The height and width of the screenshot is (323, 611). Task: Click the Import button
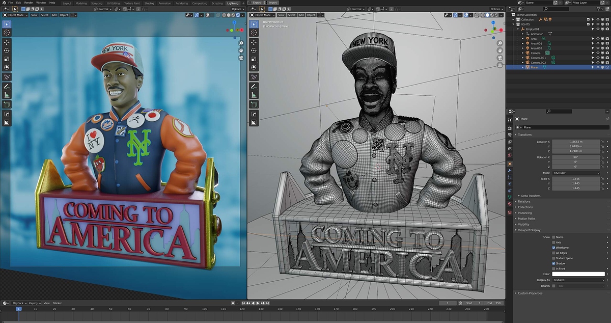tap(273, 3)
